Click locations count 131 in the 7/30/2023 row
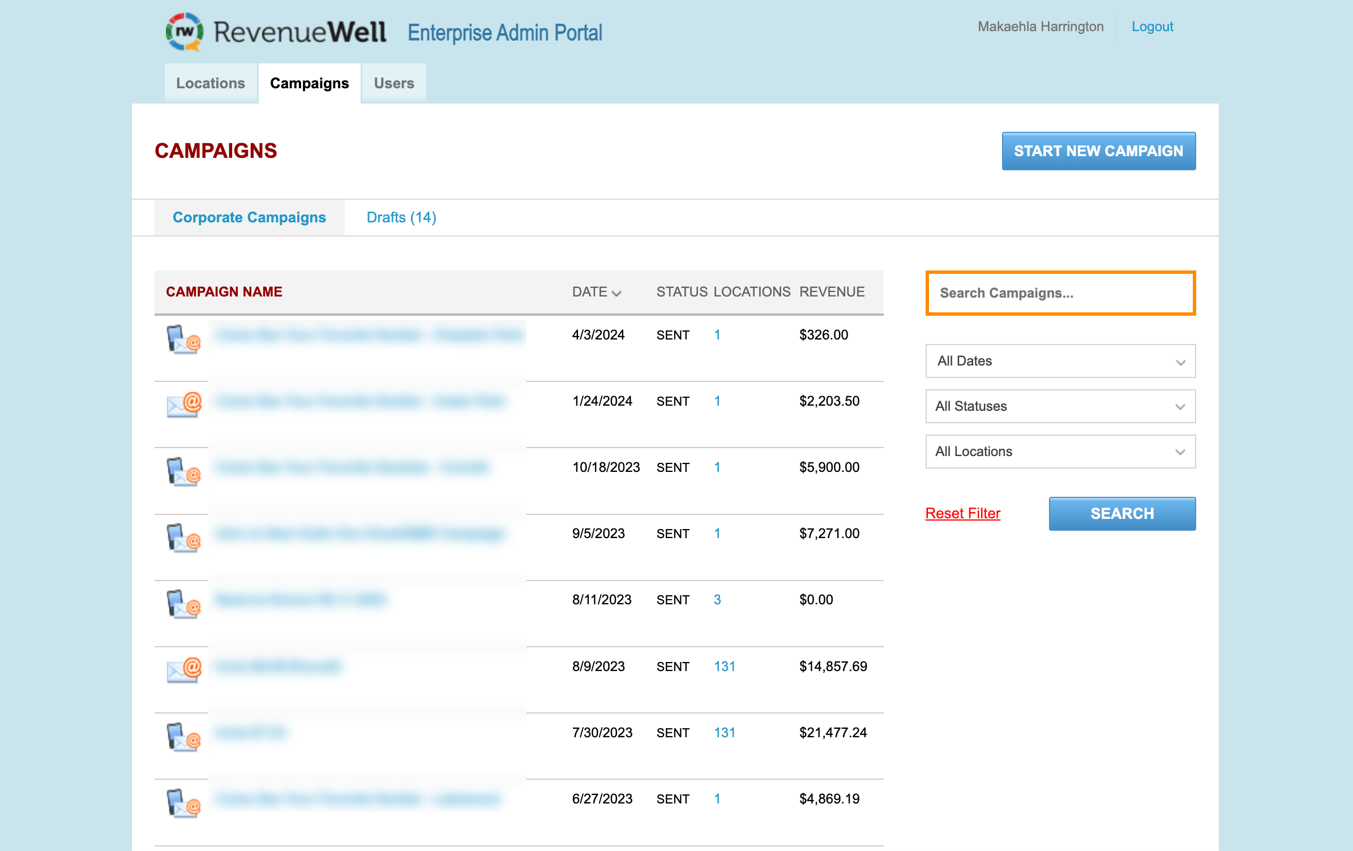This screenshot has height=851, width=1353. (725, 733)
